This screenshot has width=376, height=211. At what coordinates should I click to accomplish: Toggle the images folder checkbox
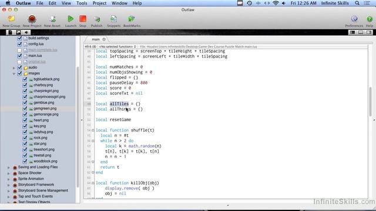[19, 73]
